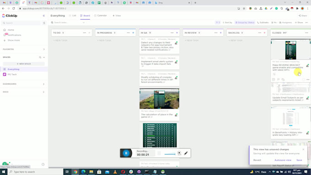This screenshot has width=311, height=175.
Task: Click the sidebar search field
Action: click(x=21, y=23)
